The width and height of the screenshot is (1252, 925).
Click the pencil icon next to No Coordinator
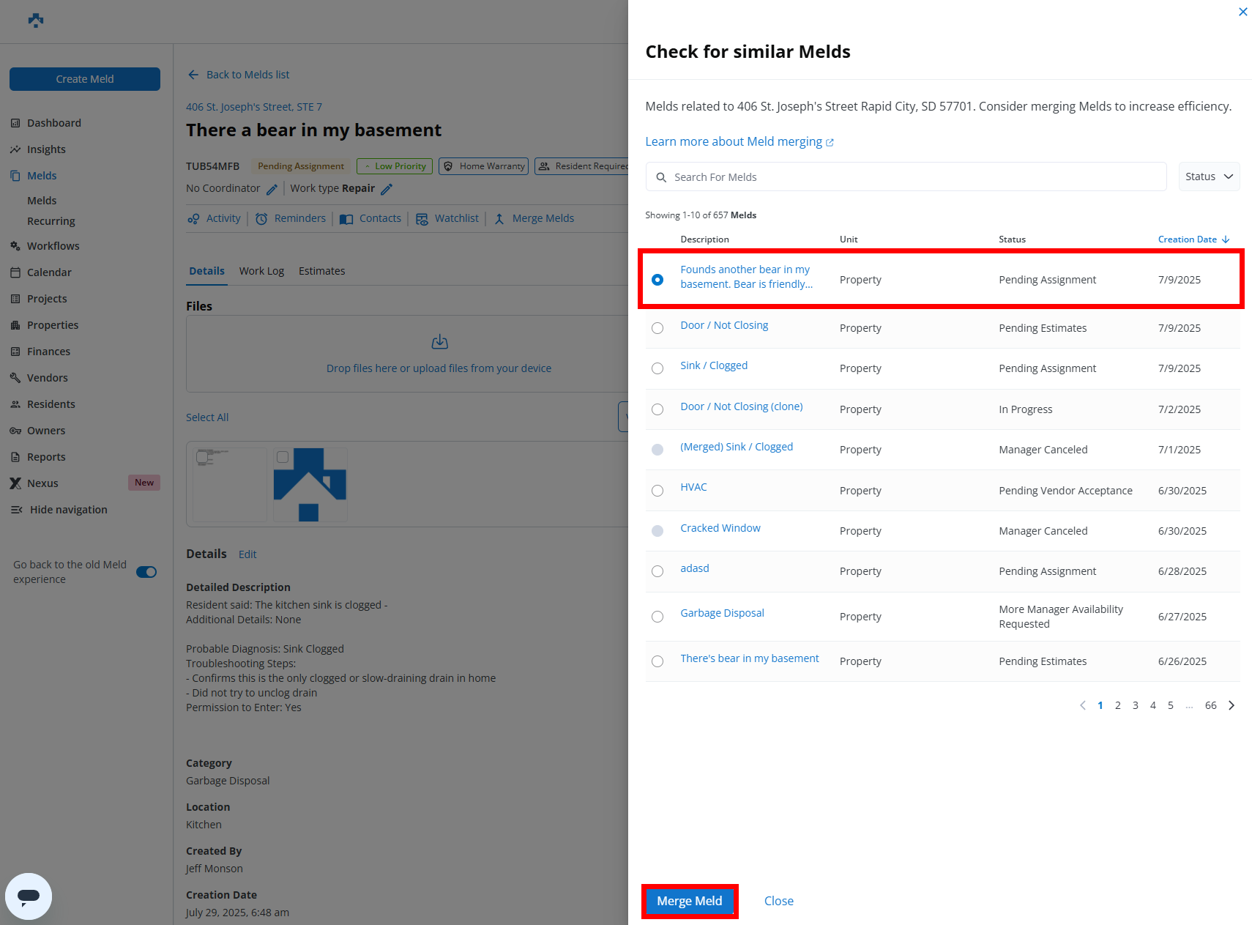pos(272,189)
